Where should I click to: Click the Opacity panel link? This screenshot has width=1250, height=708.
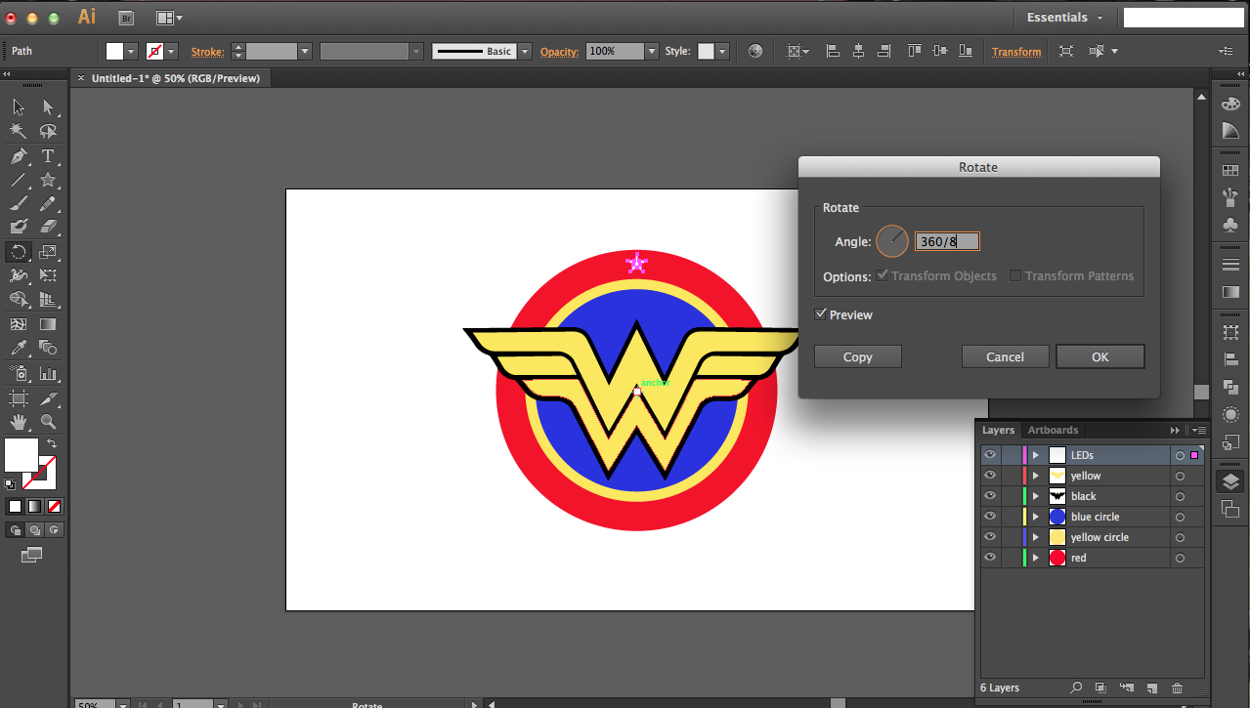point(559,52)
